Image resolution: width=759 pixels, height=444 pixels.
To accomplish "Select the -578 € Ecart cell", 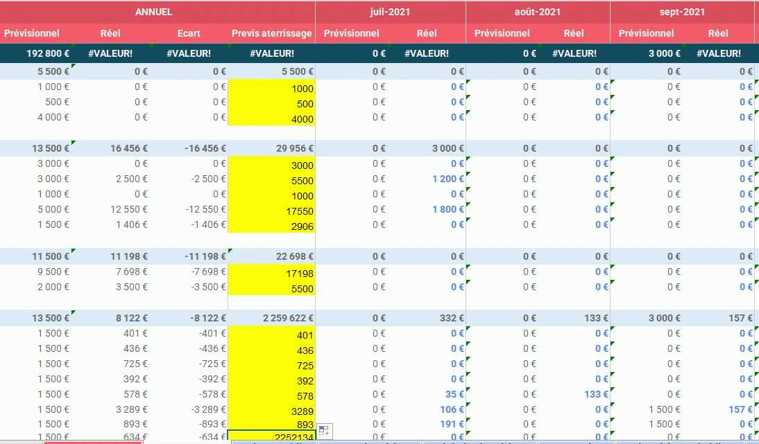I will point(189,394).
